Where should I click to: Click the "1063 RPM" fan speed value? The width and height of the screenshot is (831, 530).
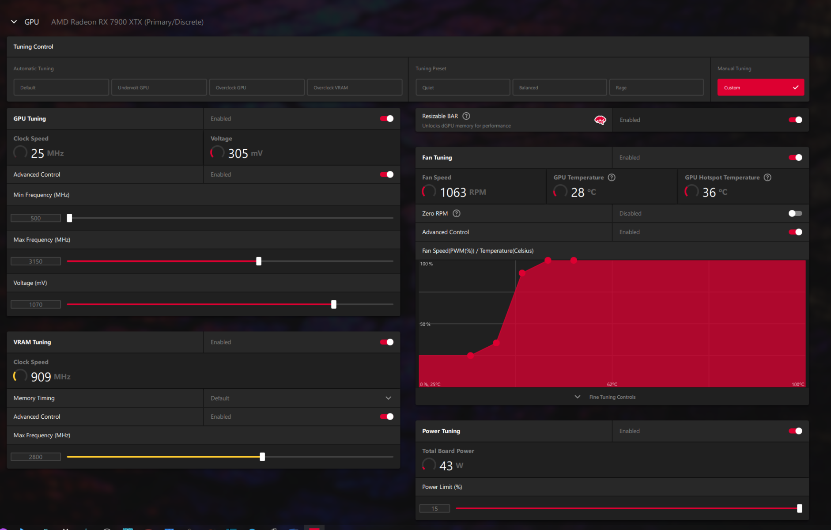(x=463, y=192)
